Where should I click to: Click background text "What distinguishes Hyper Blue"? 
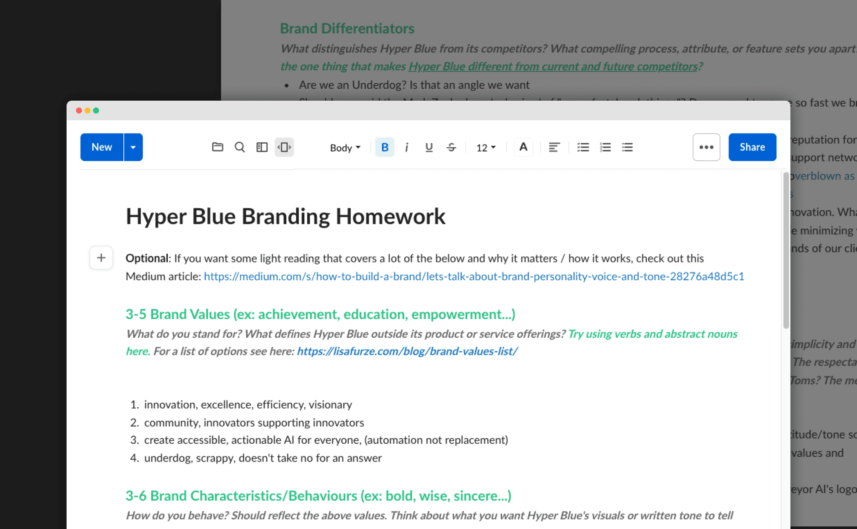click(x=359, y=49)
